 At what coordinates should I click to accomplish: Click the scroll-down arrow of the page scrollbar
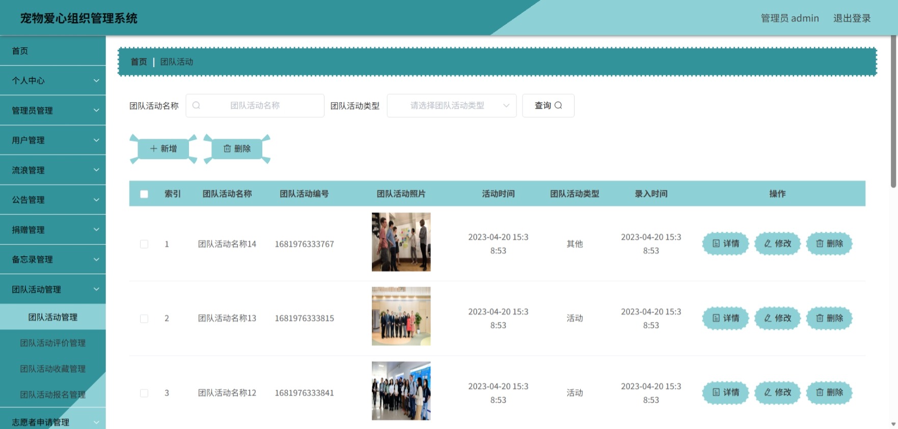click(x=893, y=424)
